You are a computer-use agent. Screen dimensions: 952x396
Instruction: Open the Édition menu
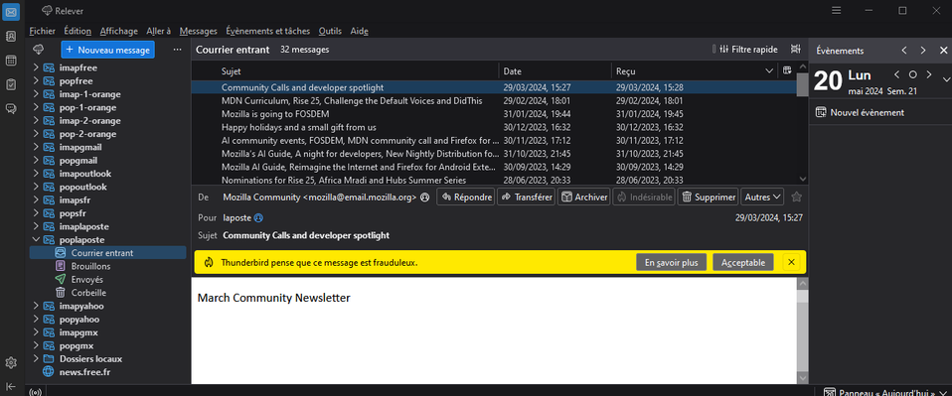point(78,31)
